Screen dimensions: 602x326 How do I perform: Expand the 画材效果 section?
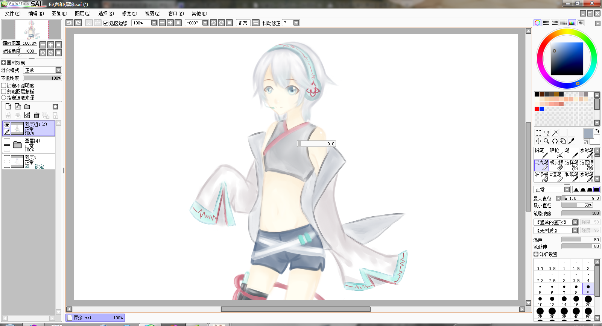(3, 63)
